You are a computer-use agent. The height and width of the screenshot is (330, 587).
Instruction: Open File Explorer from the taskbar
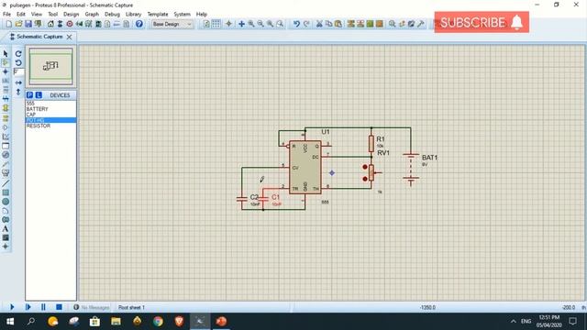click(116, 322)
